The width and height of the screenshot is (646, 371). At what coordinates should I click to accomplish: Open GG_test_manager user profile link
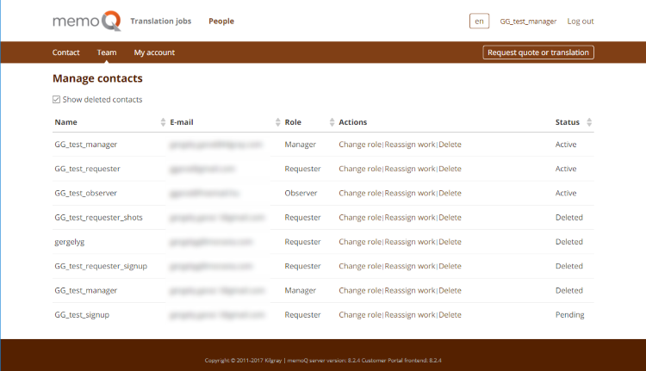click(528, 22)
